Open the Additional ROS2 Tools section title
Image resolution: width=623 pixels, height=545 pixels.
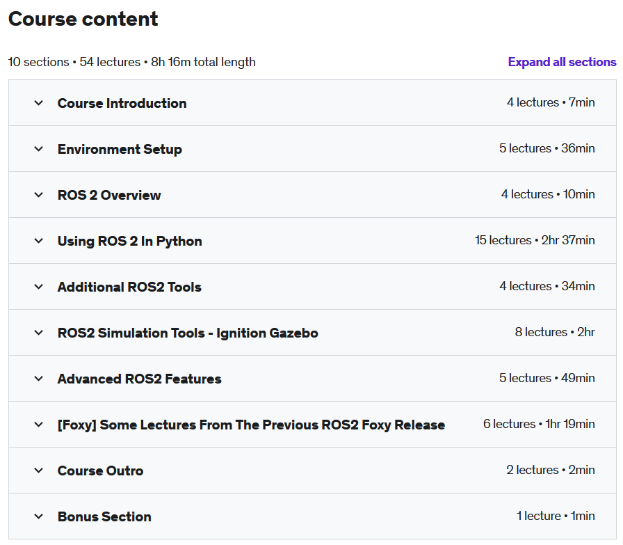[129, 287]
